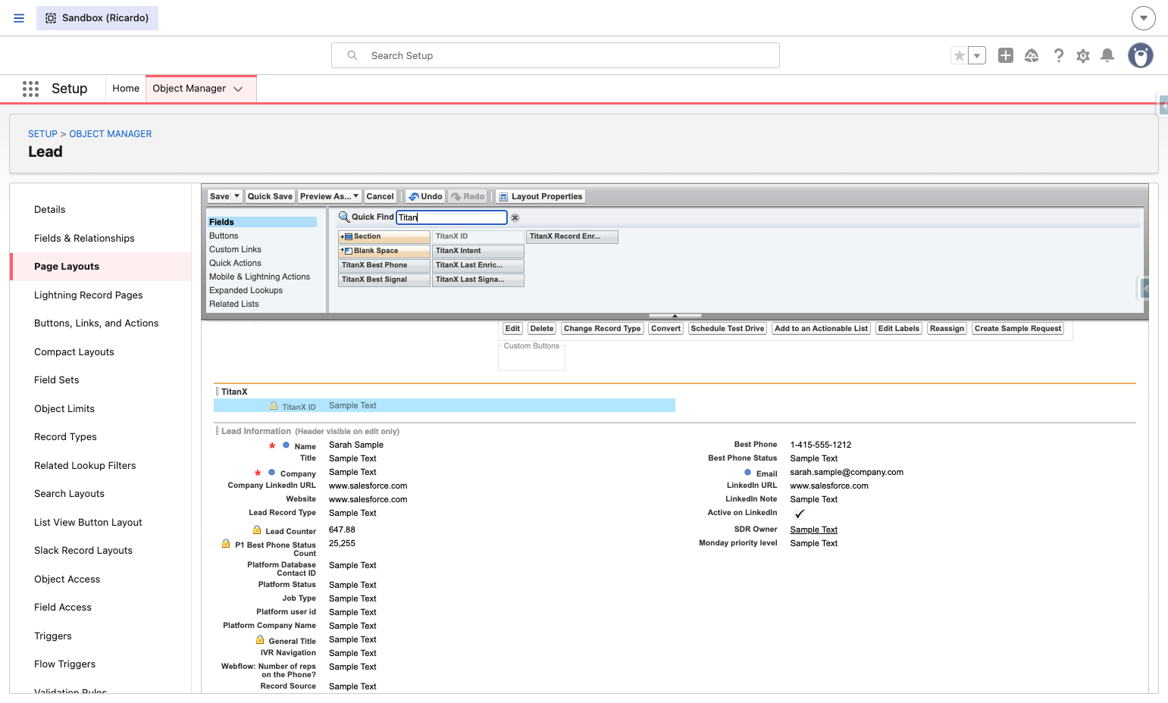Click the Convert button in layout
1168x703 pixels.
(666, 329)
